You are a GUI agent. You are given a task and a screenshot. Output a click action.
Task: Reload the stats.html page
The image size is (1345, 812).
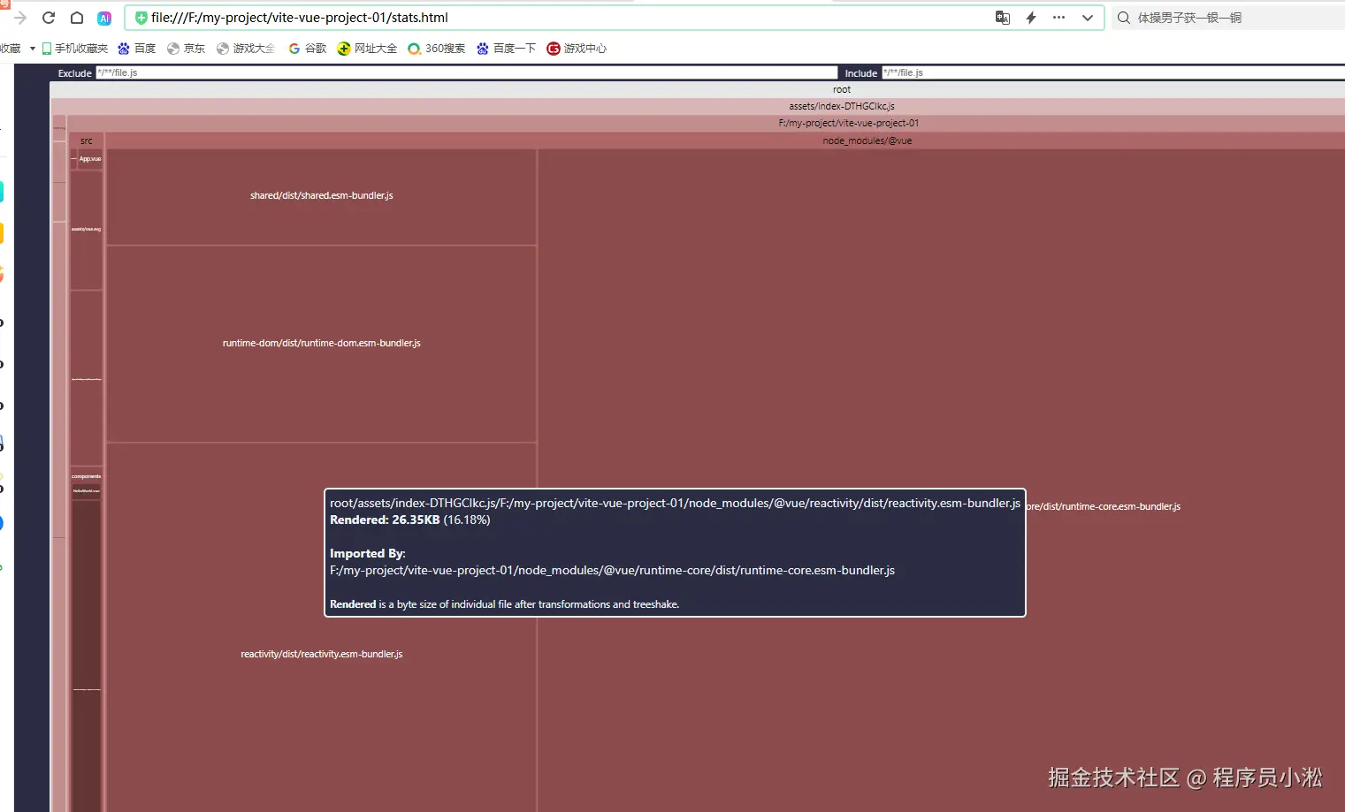[49, 18]
